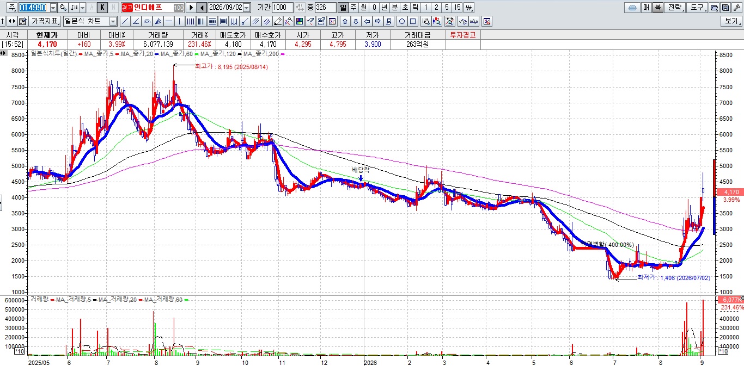
Task: Expand the stock code 014990 dropdown
Action: [x=53, y=8]
